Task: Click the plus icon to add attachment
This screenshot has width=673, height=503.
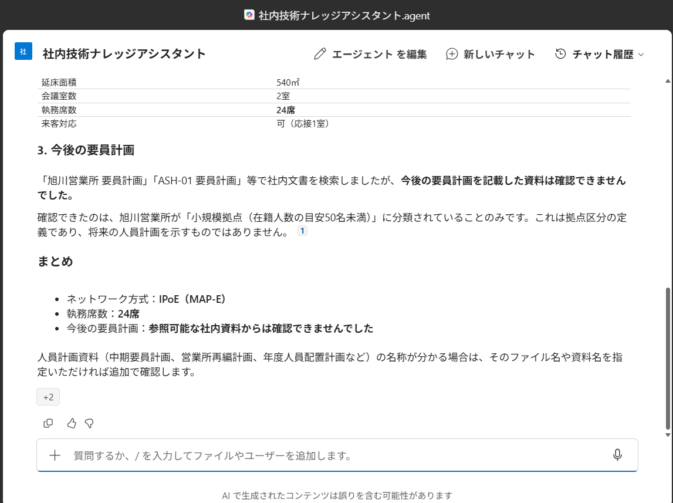Action: (x=55, y=455)
